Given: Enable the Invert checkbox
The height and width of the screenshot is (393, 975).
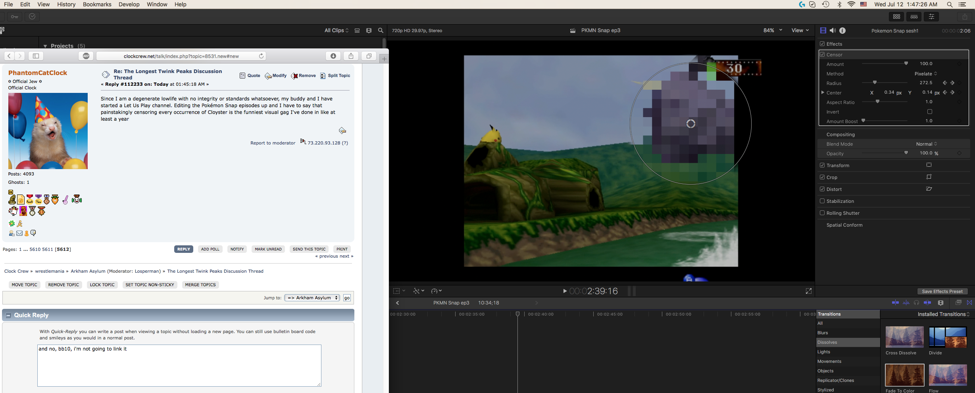Looking at the screenshot, I should (929, 112).
